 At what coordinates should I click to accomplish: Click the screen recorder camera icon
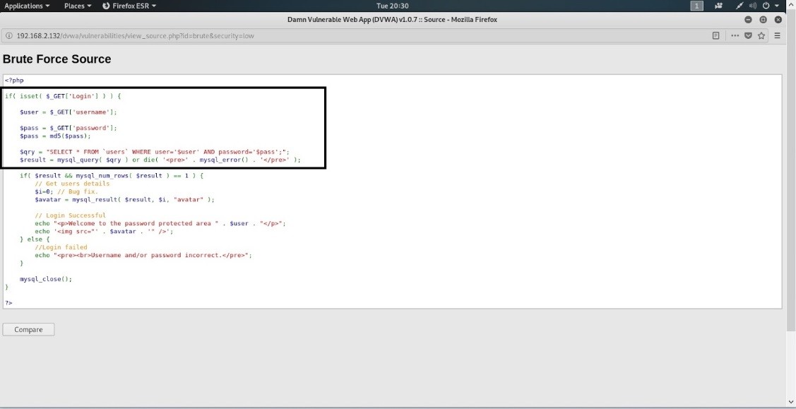[719, 6]
